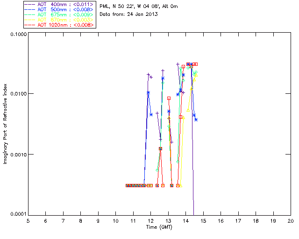Click the 0.0010 y-axis label

tap(18, 155)
